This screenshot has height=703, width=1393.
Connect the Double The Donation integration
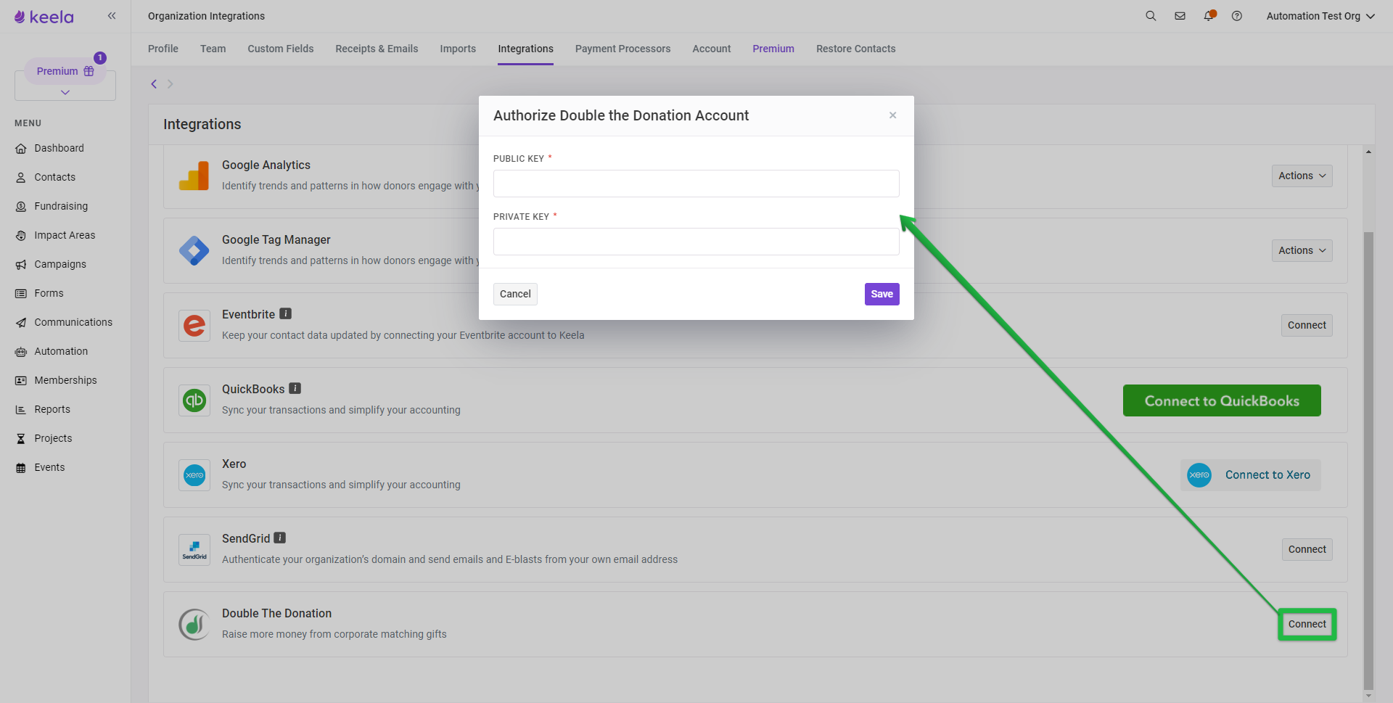(x=1307, y=624)
